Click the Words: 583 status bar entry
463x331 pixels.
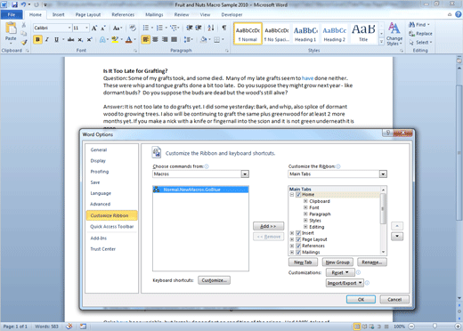tap(46, 327)
